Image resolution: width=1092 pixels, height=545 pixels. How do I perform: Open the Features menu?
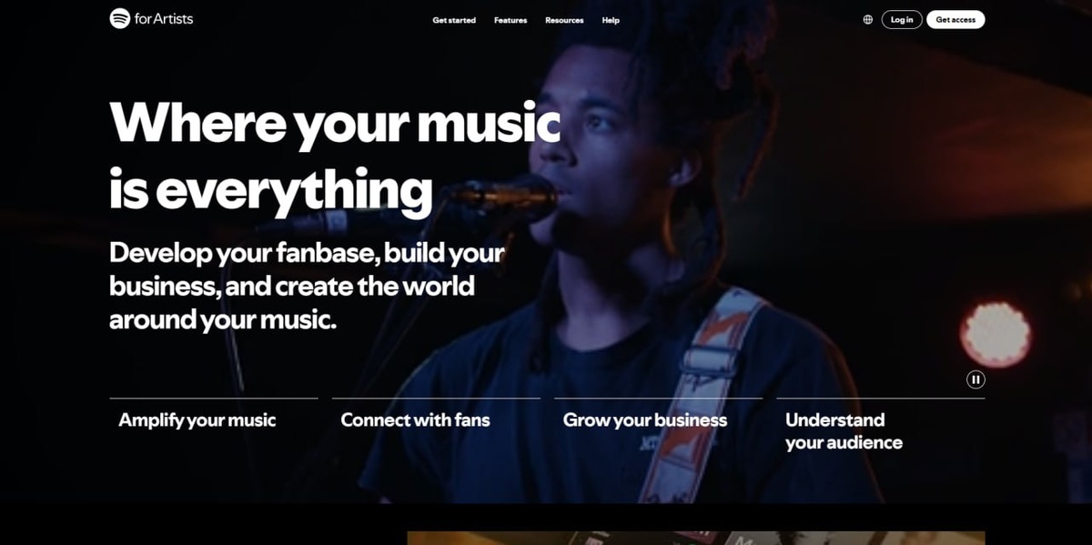(x=511, y=20)
